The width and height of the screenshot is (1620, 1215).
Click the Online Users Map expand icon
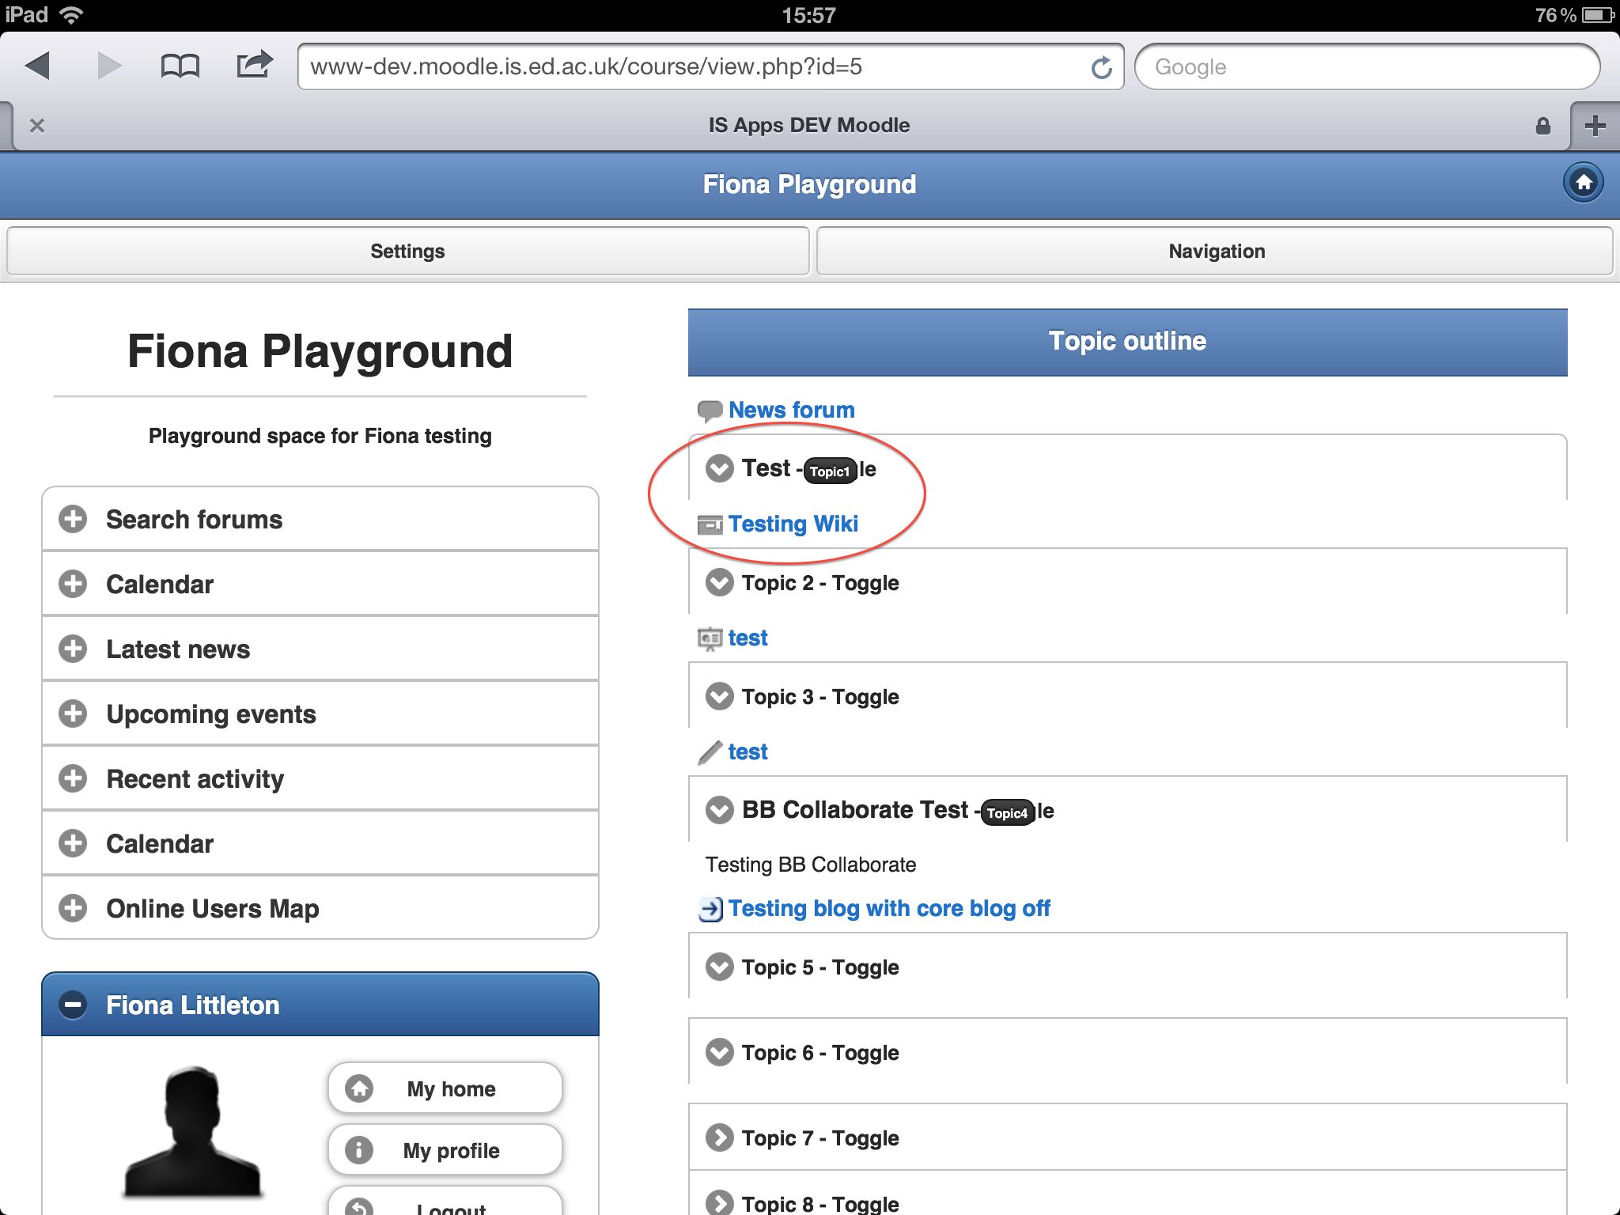tap(73, 909)
